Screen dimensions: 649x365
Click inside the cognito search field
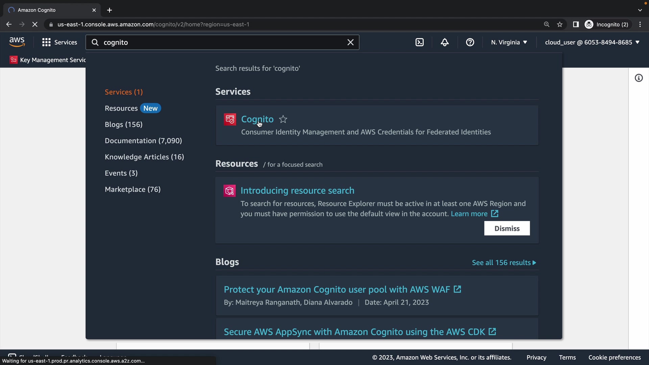point(220,42)
